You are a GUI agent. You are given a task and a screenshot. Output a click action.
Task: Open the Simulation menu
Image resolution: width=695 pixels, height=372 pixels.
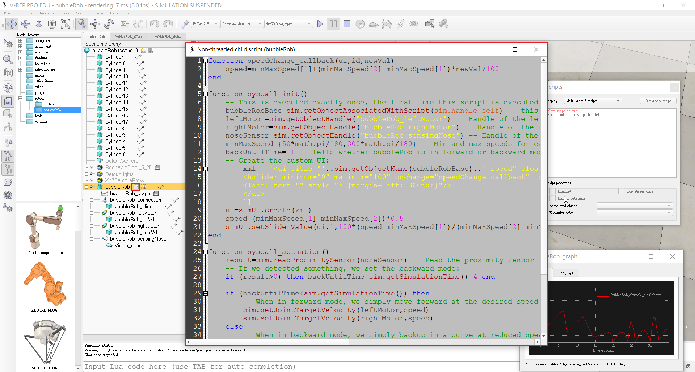coord(47,13)
